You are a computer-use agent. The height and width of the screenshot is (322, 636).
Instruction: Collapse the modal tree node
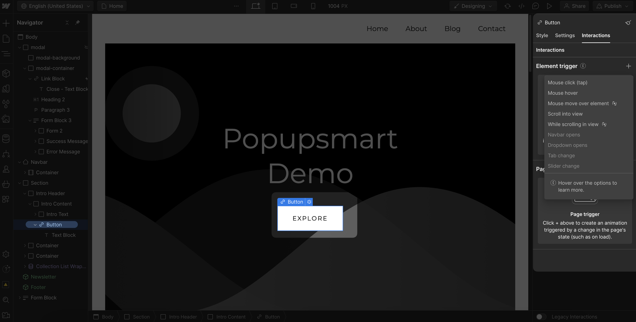20,48
